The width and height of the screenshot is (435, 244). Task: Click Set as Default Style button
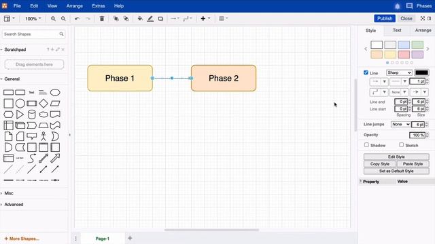click(396, 171)
